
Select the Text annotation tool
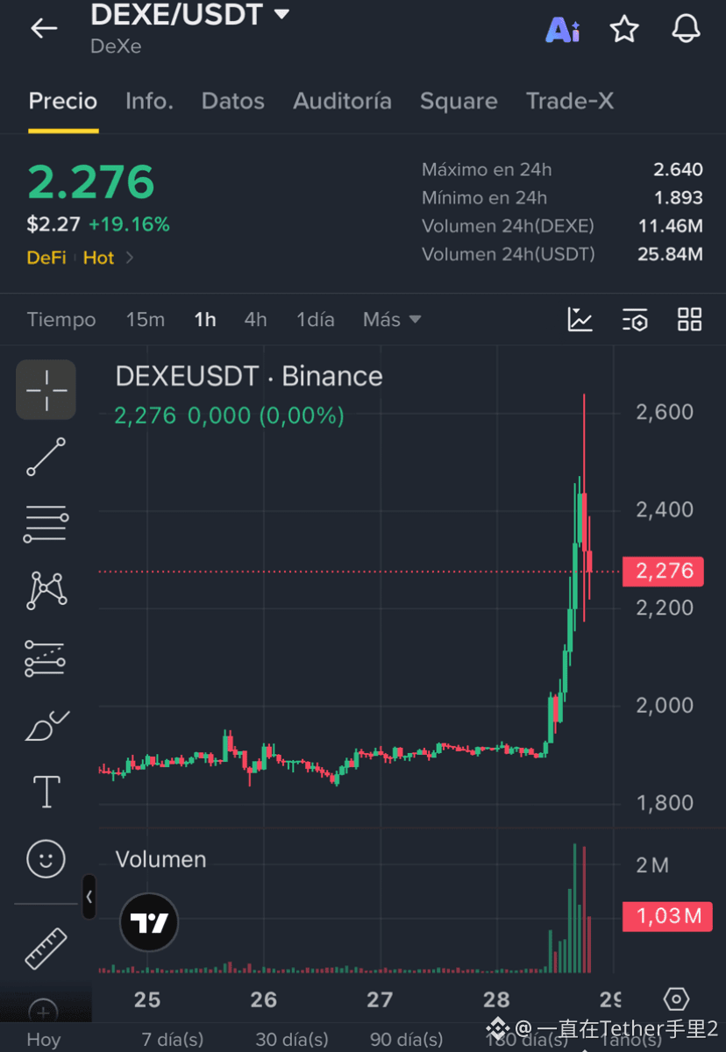pos(46,792)
